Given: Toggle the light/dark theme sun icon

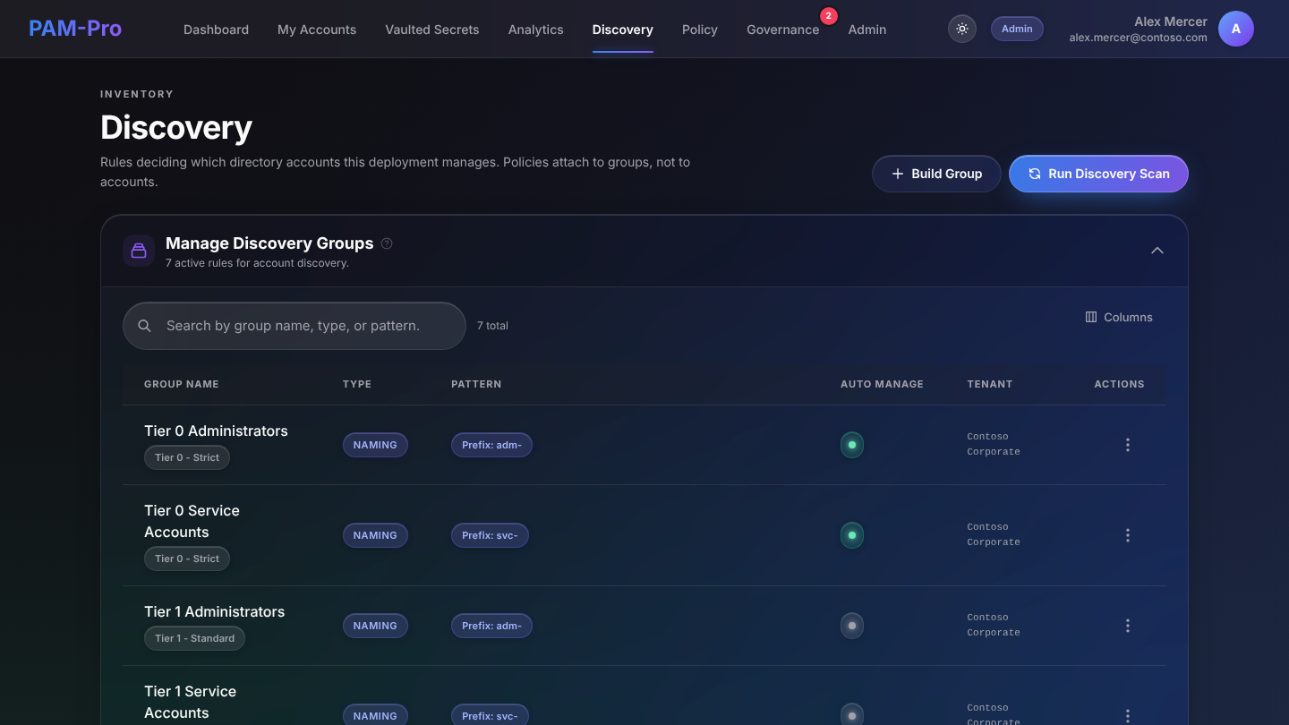Looking at the screenshot, I should coord(962,29).
